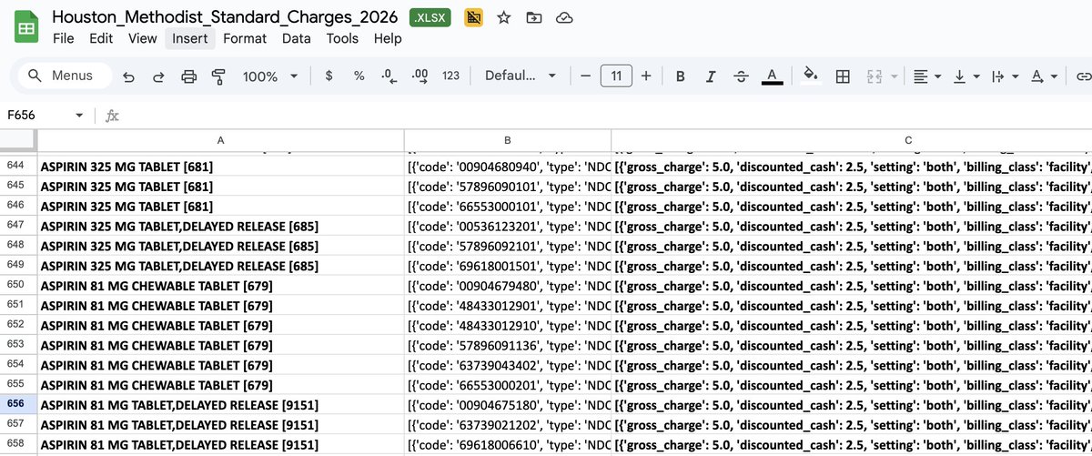
Task: Open the Default font dropdown
Action: point(522,76)
